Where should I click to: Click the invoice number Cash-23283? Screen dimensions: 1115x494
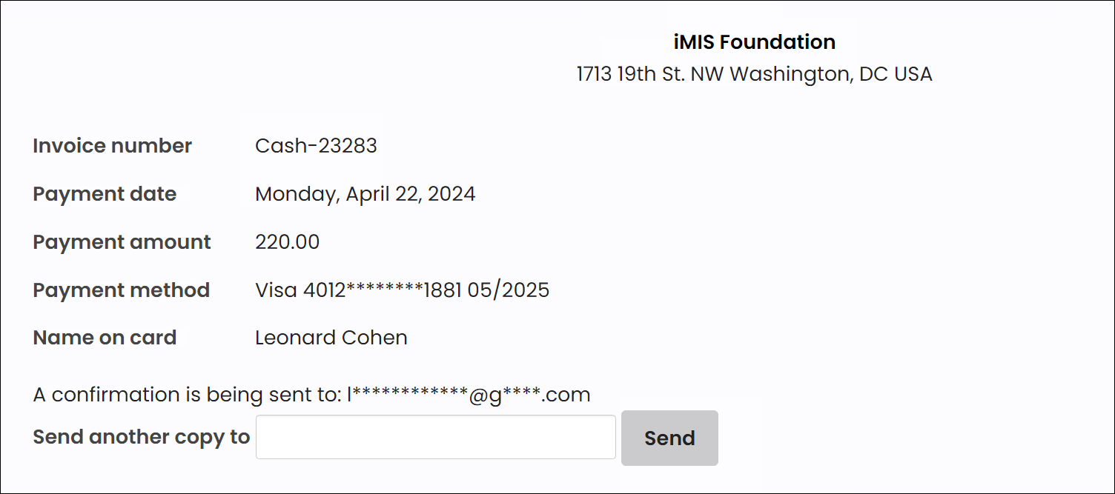(316, 145)
